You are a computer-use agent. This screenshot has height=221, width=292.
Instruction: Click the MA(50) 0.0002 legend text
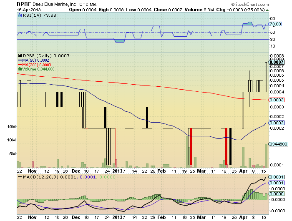click(35, 60)
